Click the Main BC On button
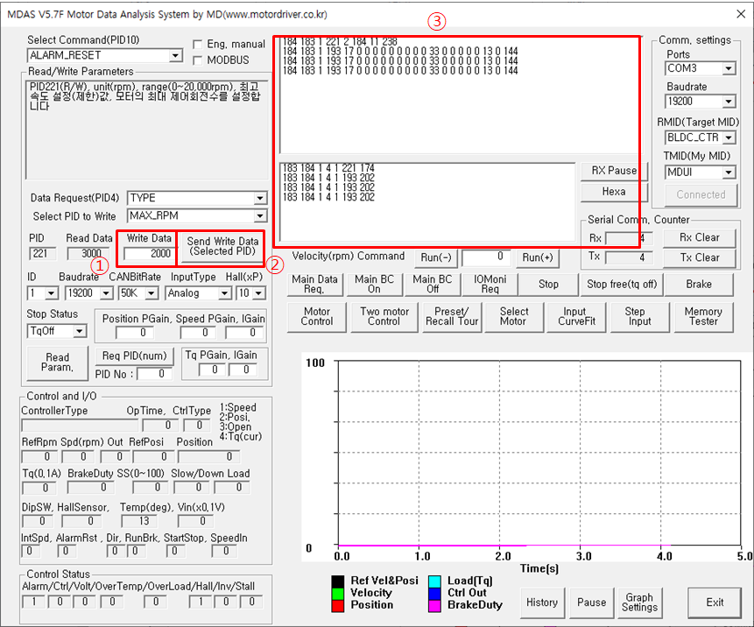This screenshot has width=754, height=627. (374, 285)
